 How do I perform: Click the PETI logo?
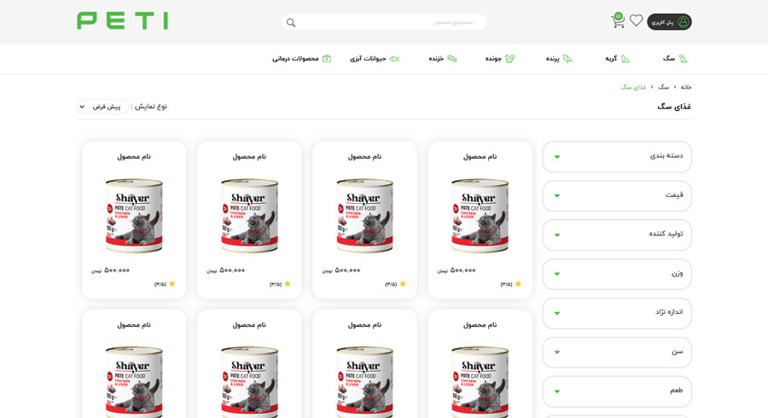(122, 21)
